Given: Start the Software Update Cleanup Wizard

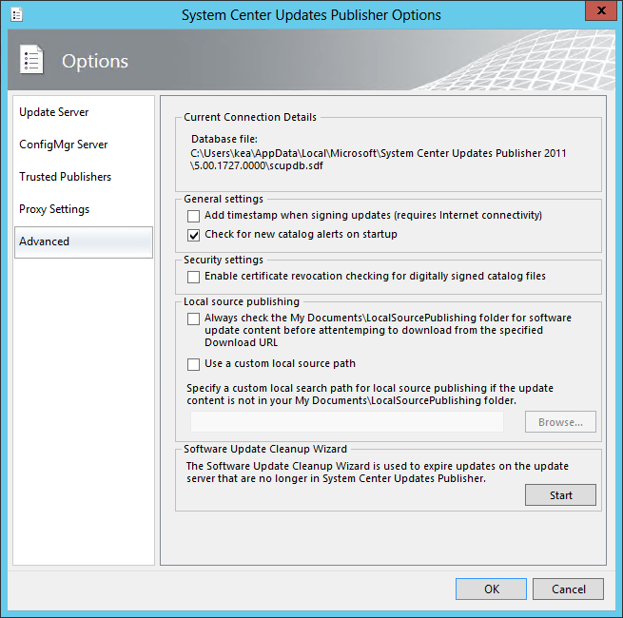Looking at the screenshot, I should pos(560,495).
